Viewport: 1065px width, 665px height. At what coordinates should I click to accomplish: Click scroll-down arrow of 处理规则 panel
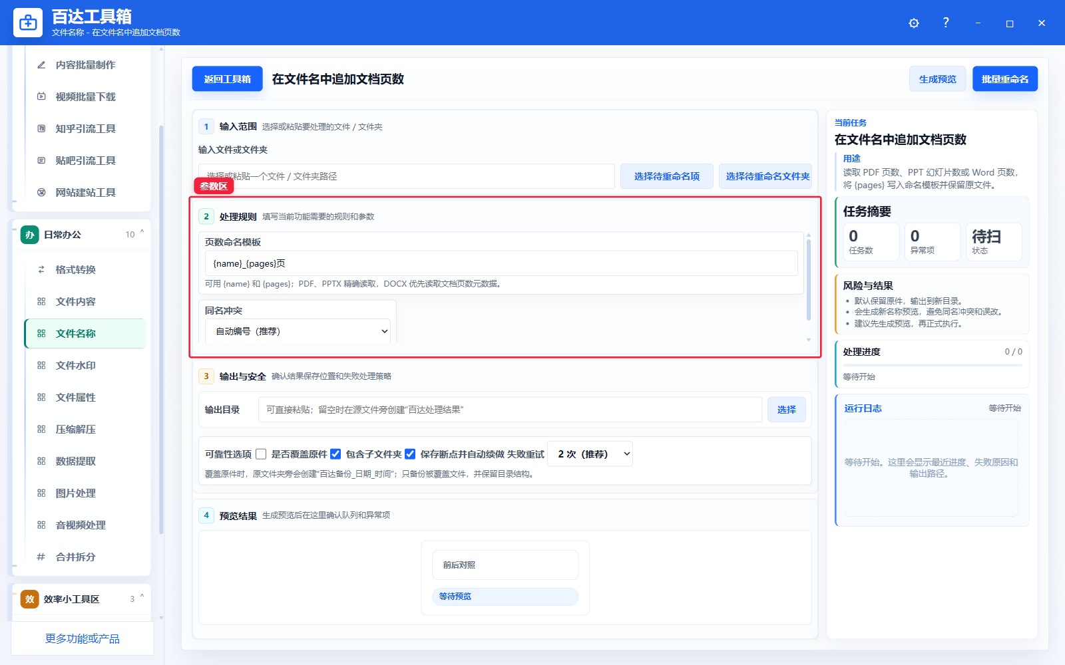(x=809, y=340)
